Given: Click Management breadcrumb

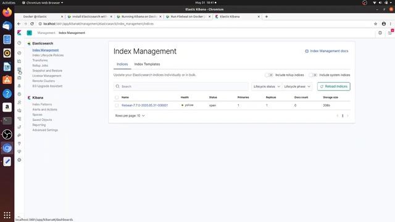Looking at the screenshot, I should (x=46, y=33).
